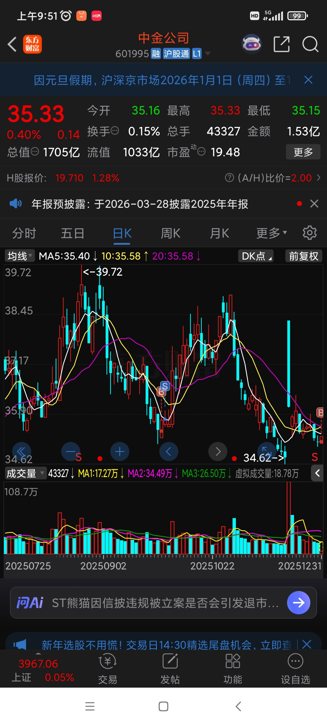The height and width of the screenshot is (727, 327).
Task: Switch to 分时 tab
Action: click(24, 233)
